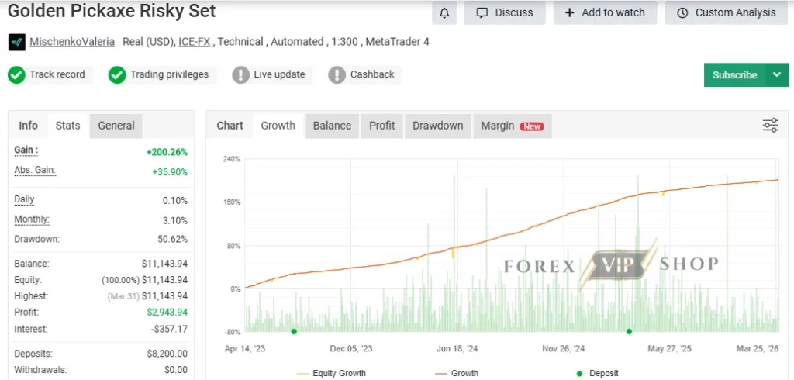Open the ICE-FX broker link
This screenshot has height=380, width=794.
click(194, 42)
